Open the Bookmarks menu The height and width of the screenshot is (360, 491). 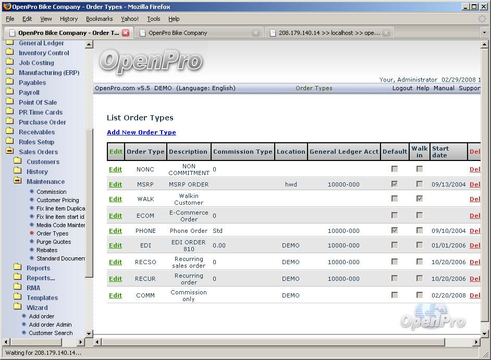pos(99,19)
